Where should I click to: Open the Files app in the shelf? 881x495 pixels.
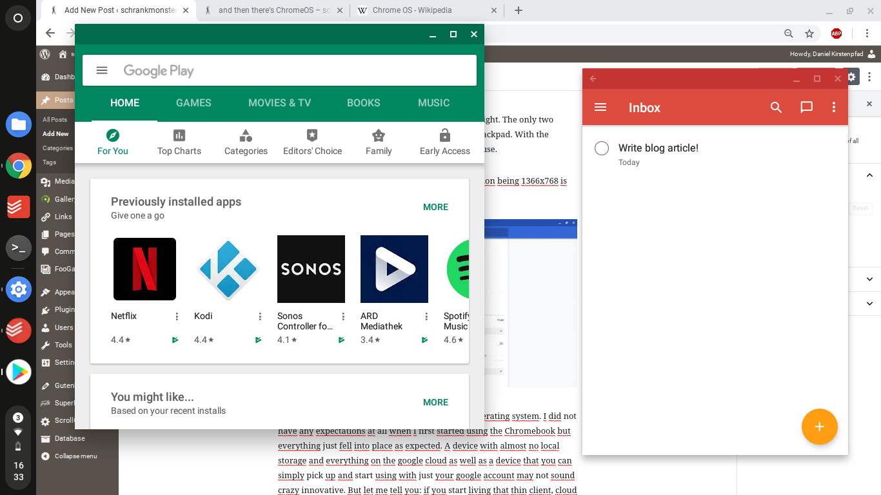click(19, 124)
